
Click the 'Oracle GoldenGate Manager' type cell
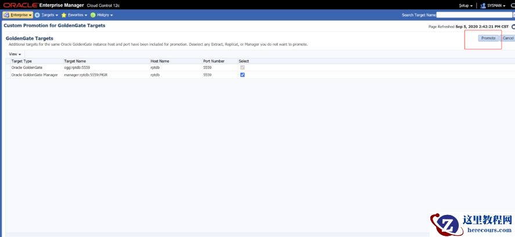(34, 75)
